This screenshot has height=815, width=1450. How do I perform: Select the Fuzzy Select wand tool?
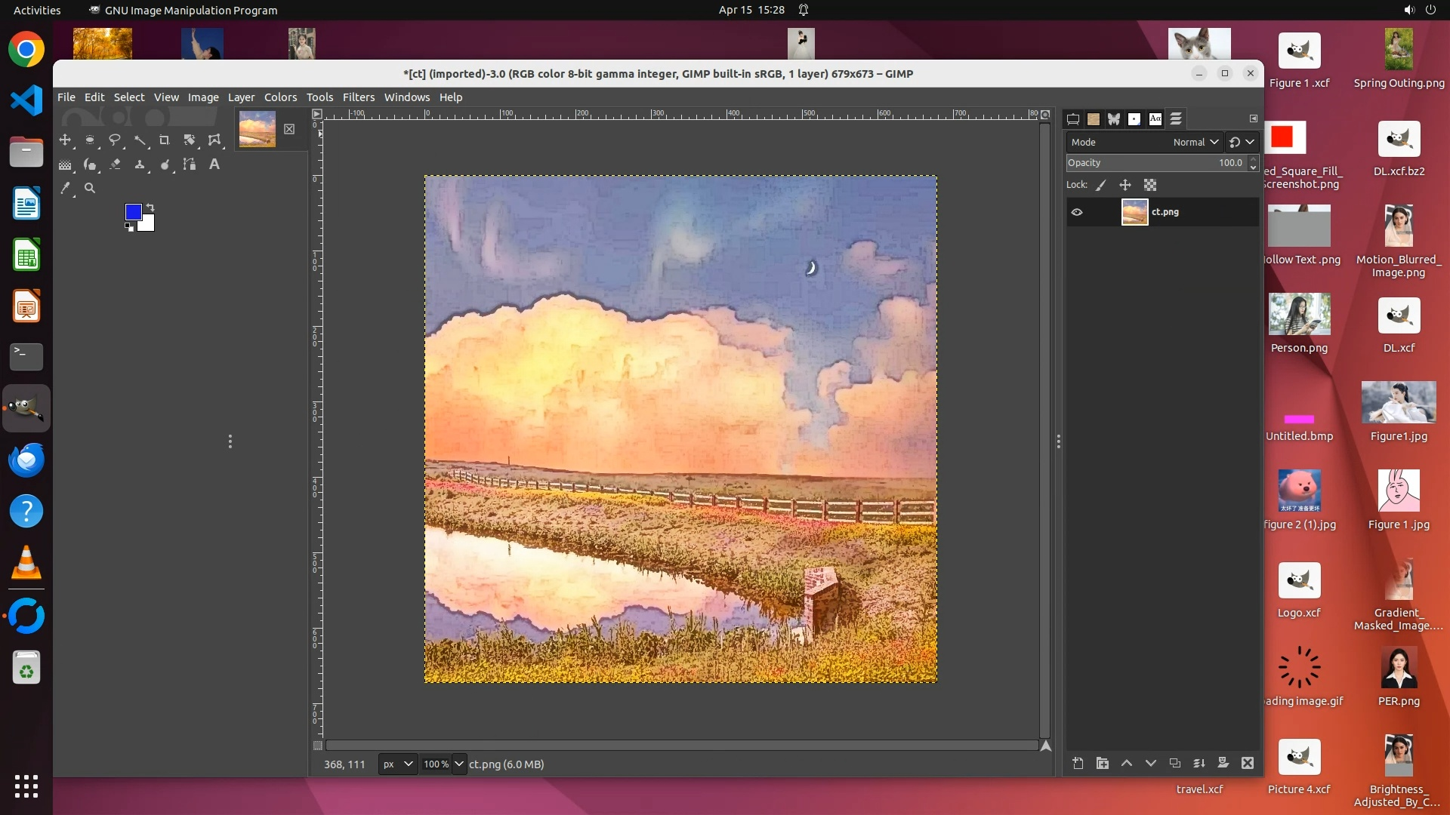pyautogui.click(x=140, y=140)
